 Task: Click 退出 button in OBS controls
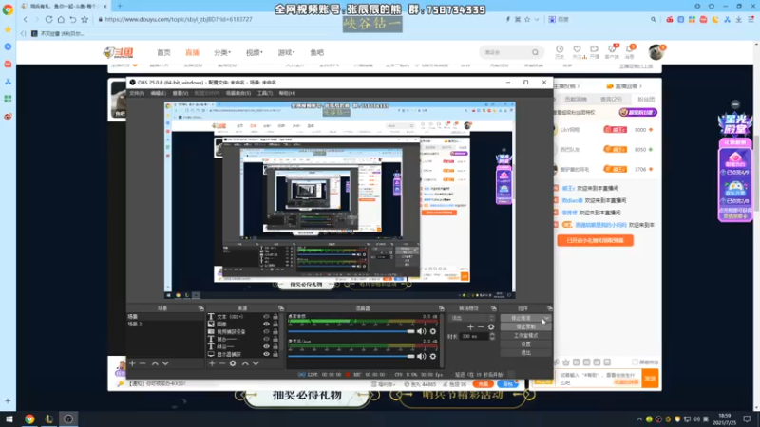click(x=526, y=353)
